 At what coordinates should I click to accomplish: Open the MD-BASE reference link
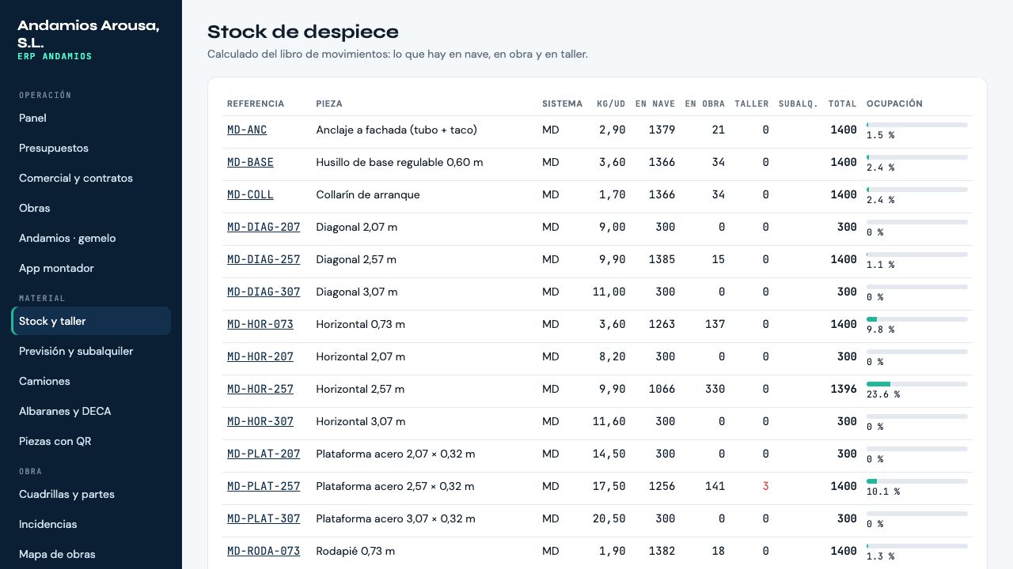tap(250, 162)
